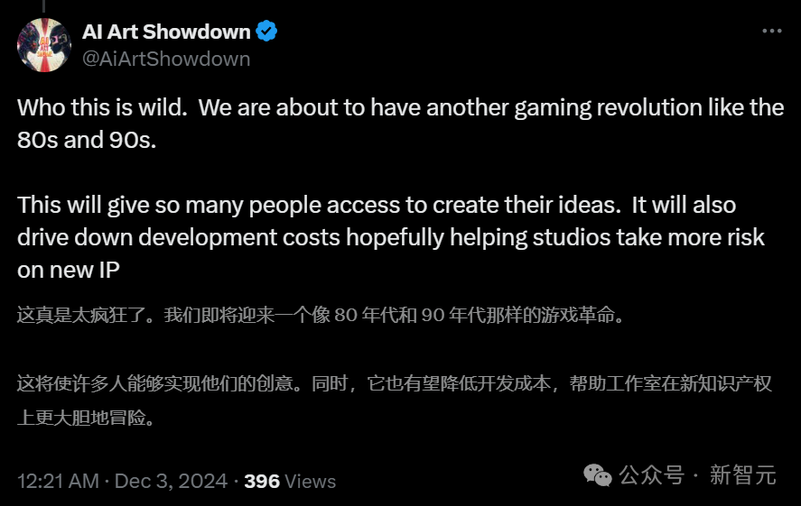
Task: Click the blue verified checkmark badge
Action: coord(266,31)
